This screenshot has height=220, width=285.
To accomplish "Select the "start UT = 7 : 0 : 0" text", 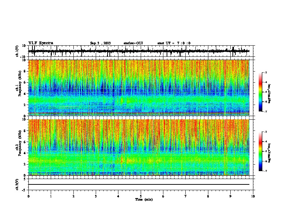I will pyautogui.click(x=174, y=43).
